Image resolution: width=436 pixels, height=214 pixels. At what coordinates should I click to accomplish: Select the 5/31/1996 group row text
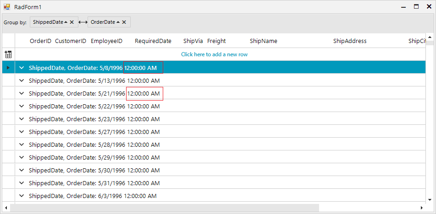[x=94, y=183]
